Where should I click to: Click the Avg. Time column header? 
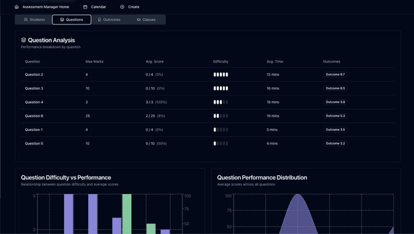(275, 62)
